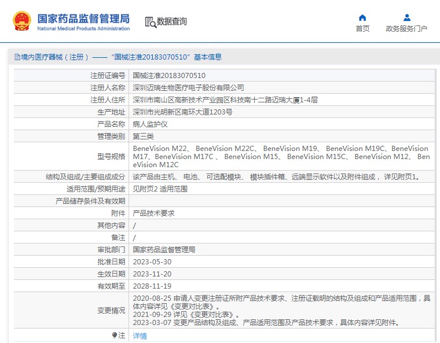Click 国家药品监督管理局 header title
440x343 pixels.
83,19
